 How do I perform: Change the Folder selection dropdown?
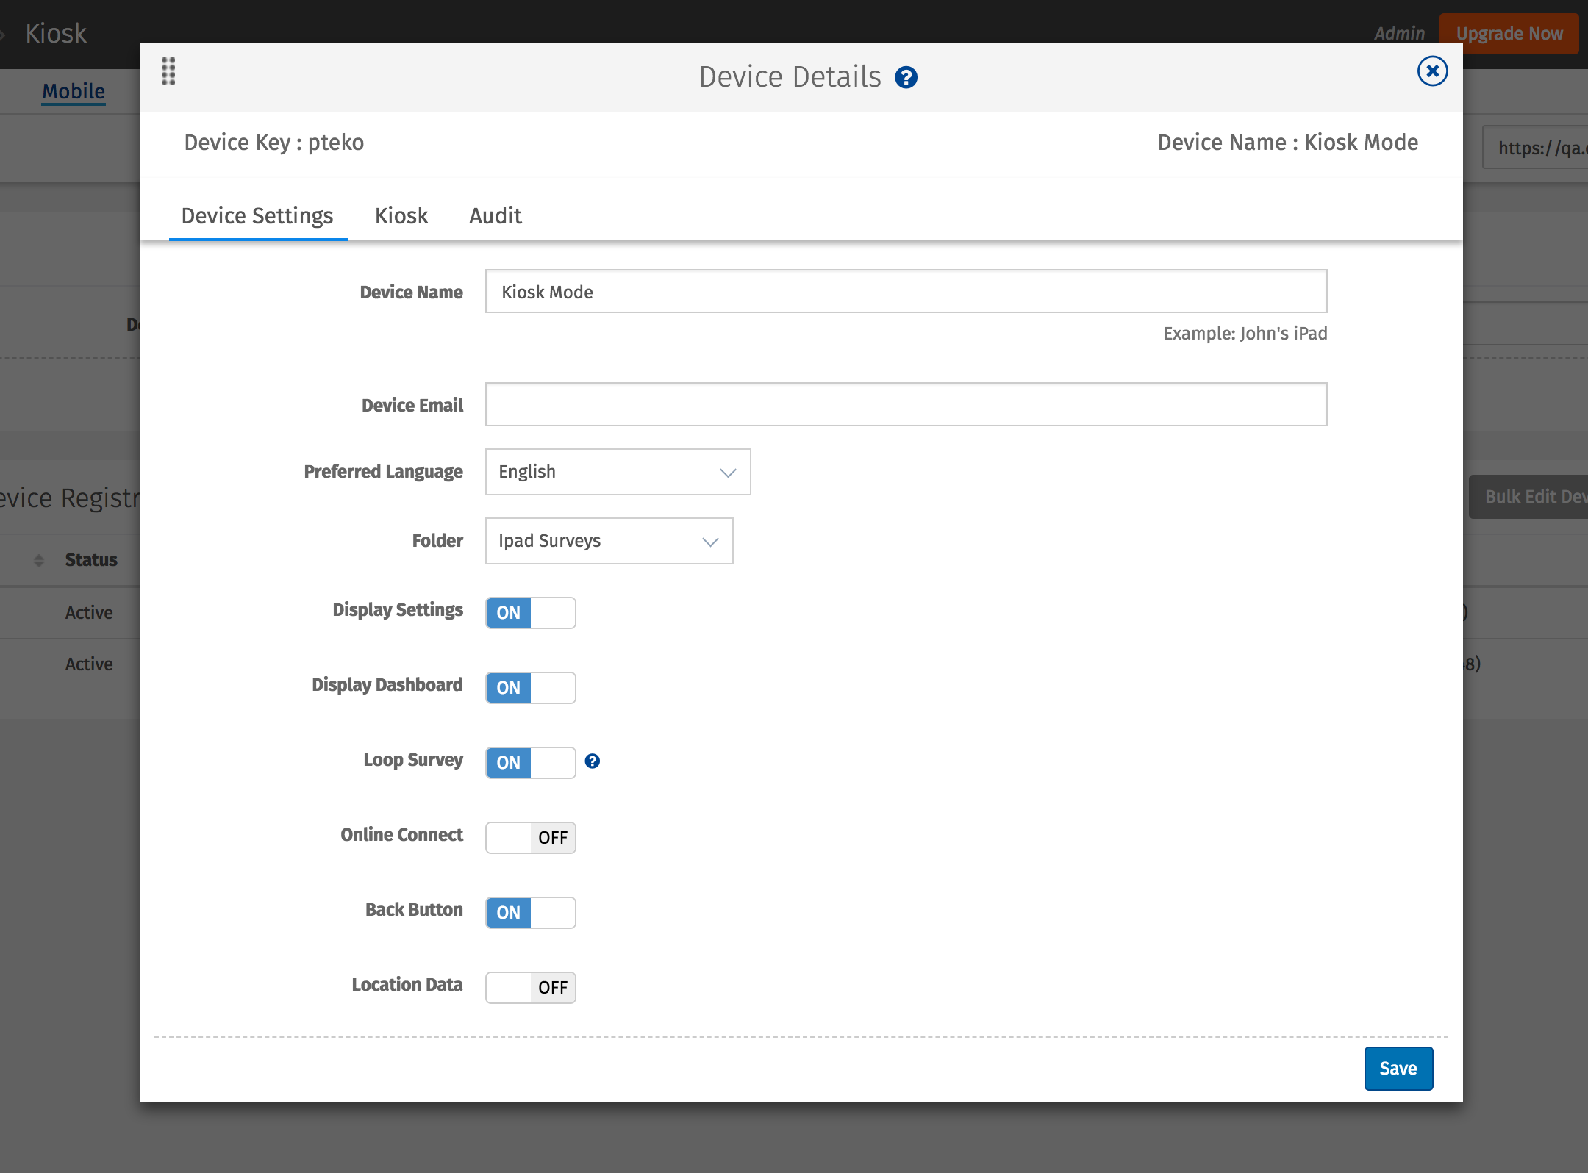pyautogui.click(x=608, y=541)
